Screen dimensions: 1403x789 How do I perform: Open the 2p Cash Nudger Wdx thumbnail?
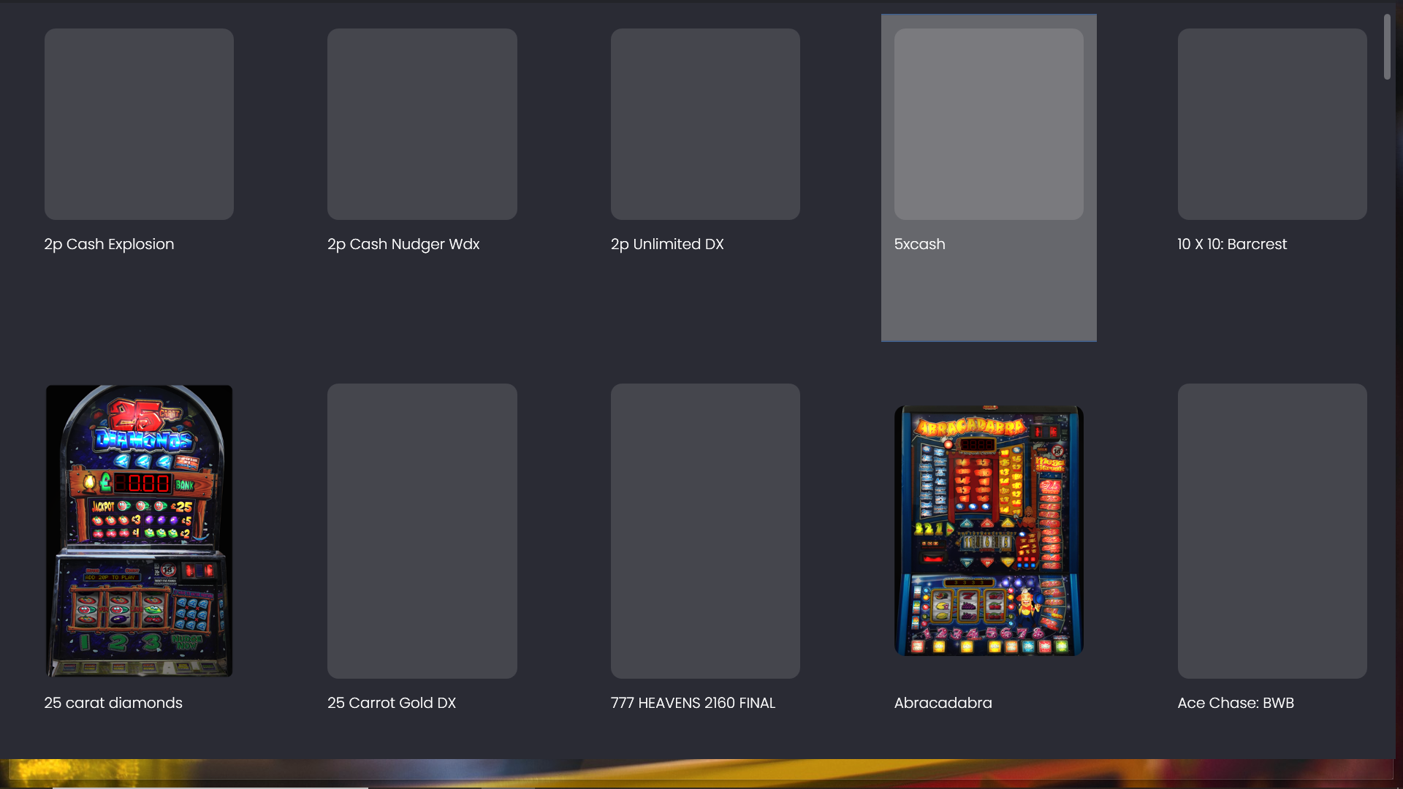click(422, 124)
